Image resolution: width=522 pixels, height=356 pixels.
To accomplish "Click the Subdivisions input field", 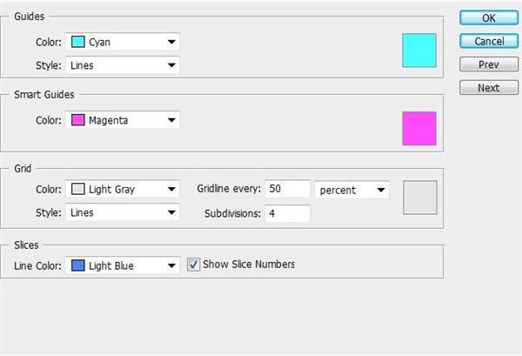I will tap(288, 213).
